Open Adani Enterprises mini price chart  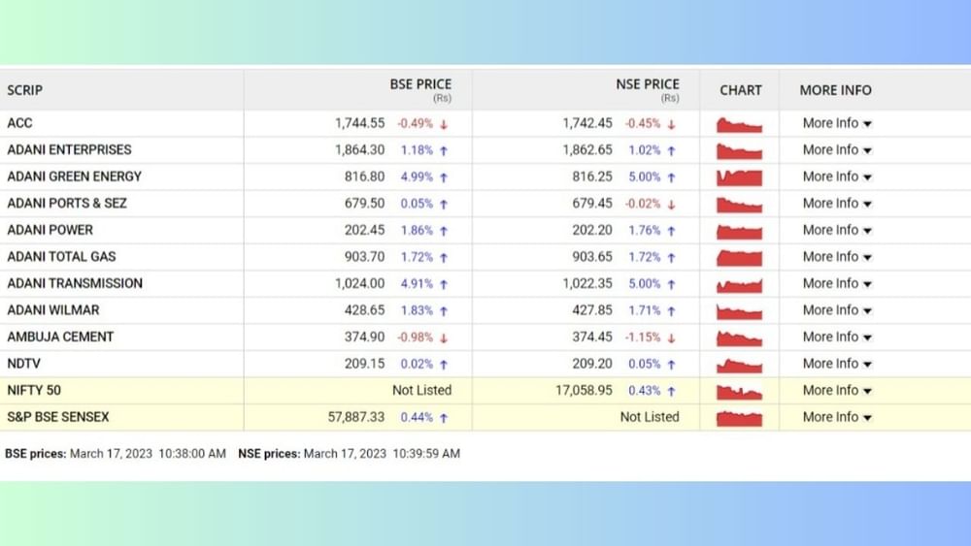(x=739, y=151)
